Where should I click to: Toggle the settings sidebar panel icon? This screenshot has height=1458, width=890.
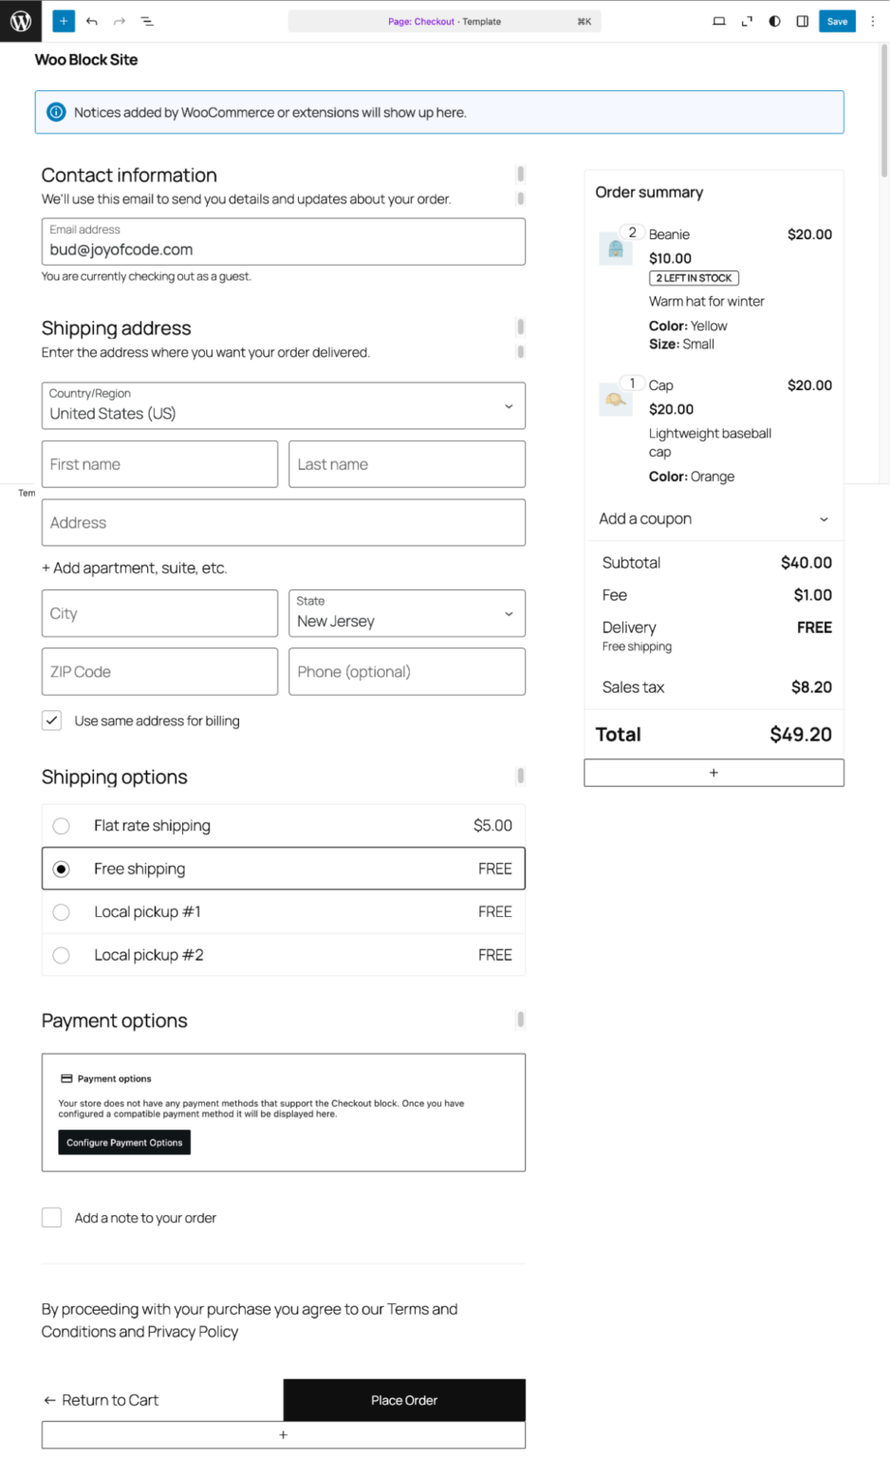[802, 21]
